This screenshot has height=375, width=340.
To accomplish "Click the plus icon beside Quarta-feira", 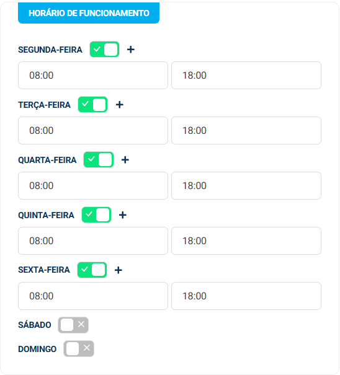I will (125, 160).
